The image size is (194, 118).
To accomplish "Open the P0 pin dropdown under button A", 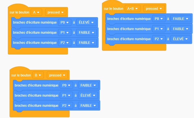I will 65,22.
